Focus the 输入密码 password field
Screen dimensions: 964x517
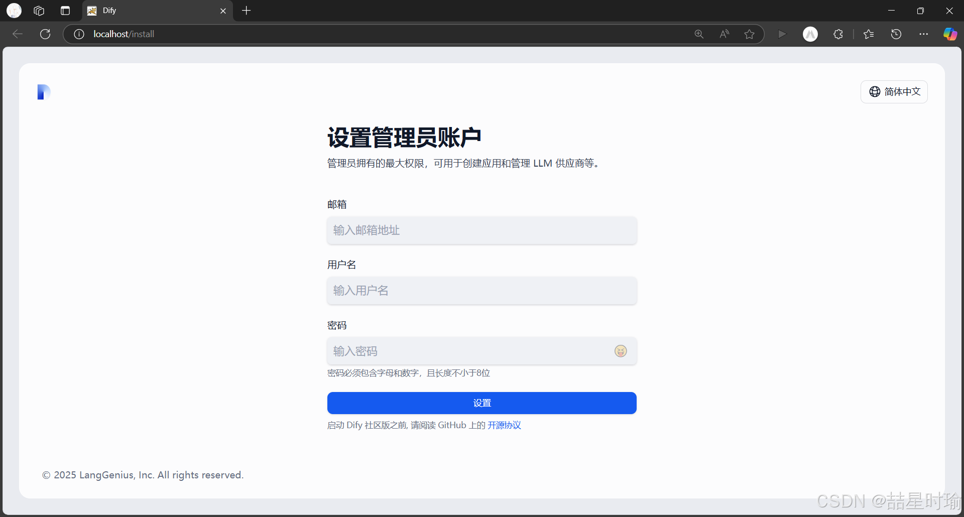[x=482, y=351]
